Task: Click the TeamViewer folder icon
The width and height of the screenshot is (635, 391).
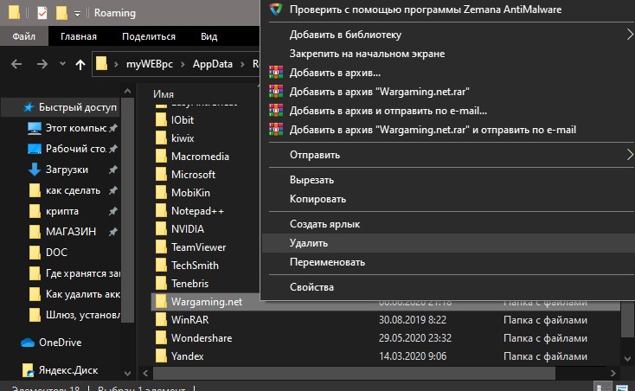Action: (x=161, y=247)
